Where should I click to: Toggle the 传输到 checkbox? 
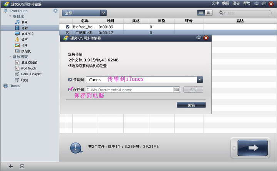coord(70,80)
